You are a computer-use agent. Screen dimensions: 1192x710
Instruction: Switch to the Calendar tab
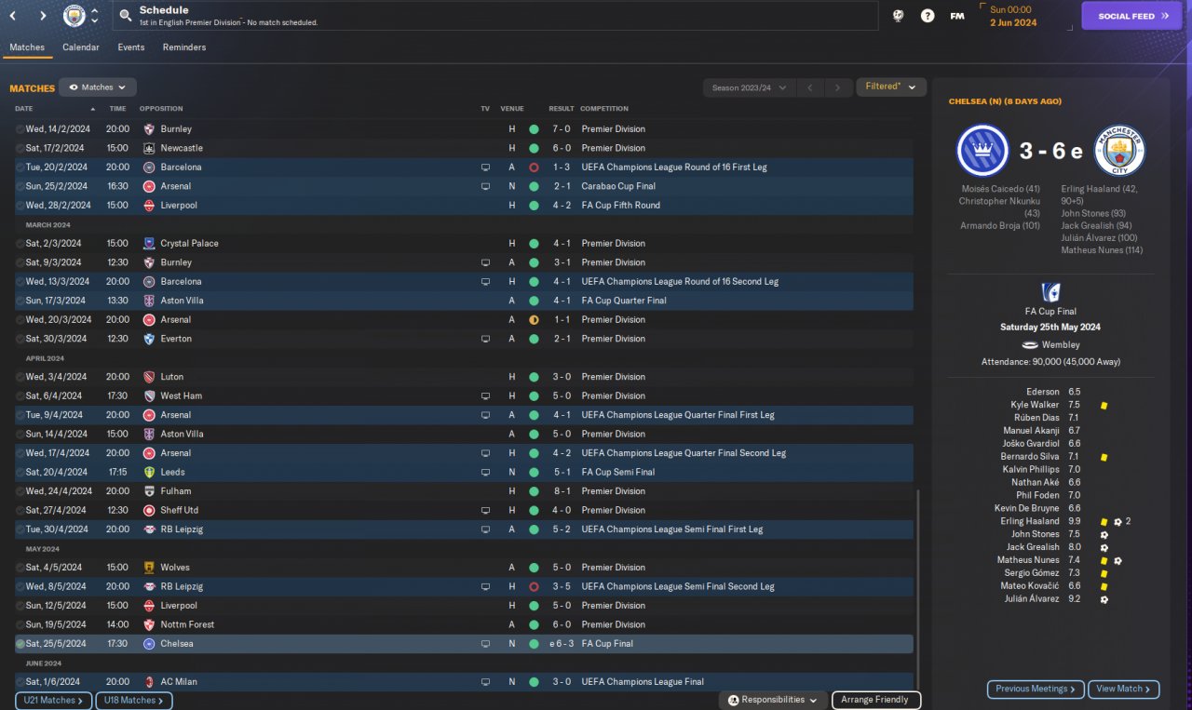pyautogui.click(x=81, y=47)
